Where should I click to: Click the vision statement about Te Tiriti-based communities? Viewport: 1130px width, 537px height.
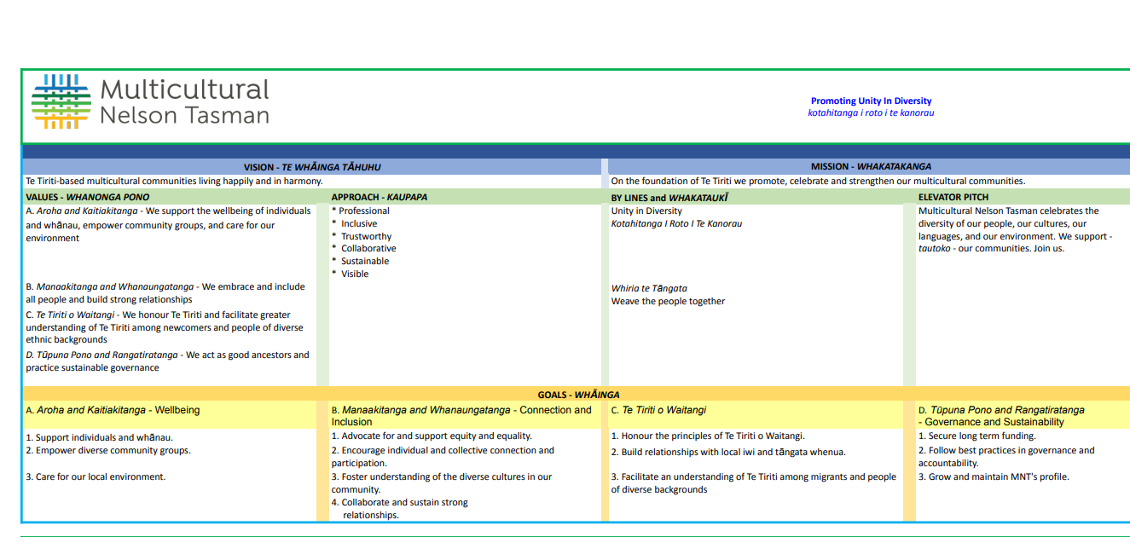tap(174, 181)
